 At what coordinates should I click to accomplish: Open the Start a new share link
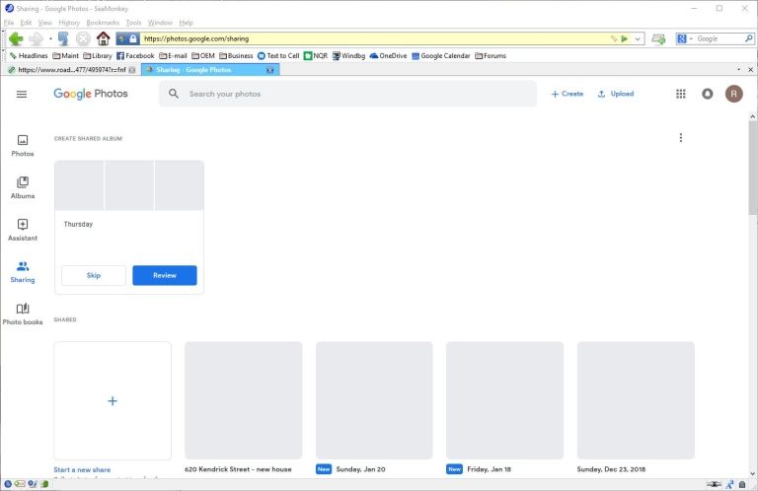click(82, 469)
